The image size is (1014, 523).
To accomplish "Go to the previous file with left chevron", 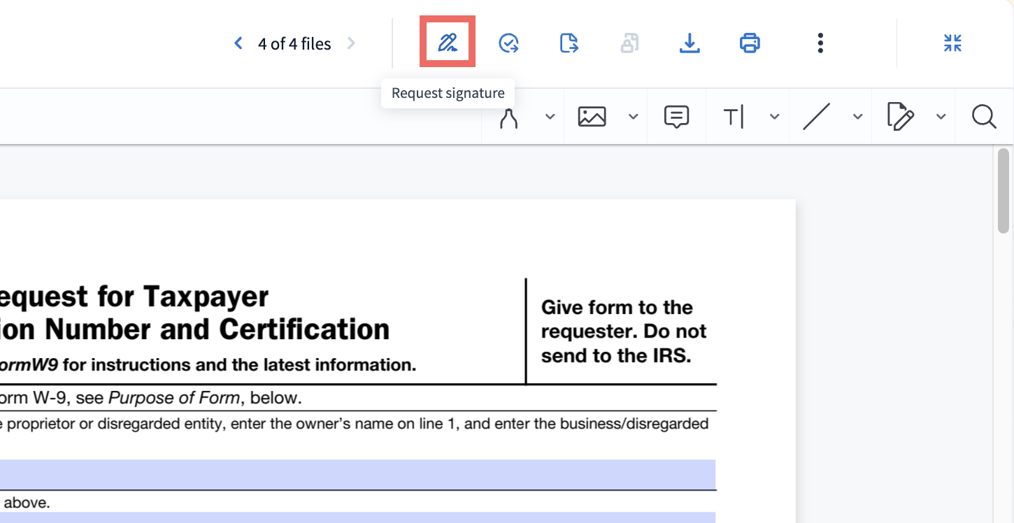I will 238,43.
